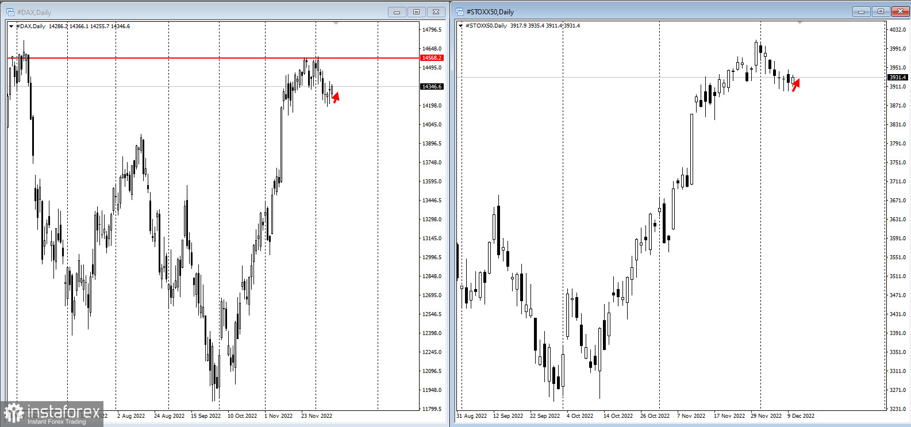Viewport: 911px width, 427px height.
Task: Click the 14 Oct 2022 date label
Action: click(618, 416)
